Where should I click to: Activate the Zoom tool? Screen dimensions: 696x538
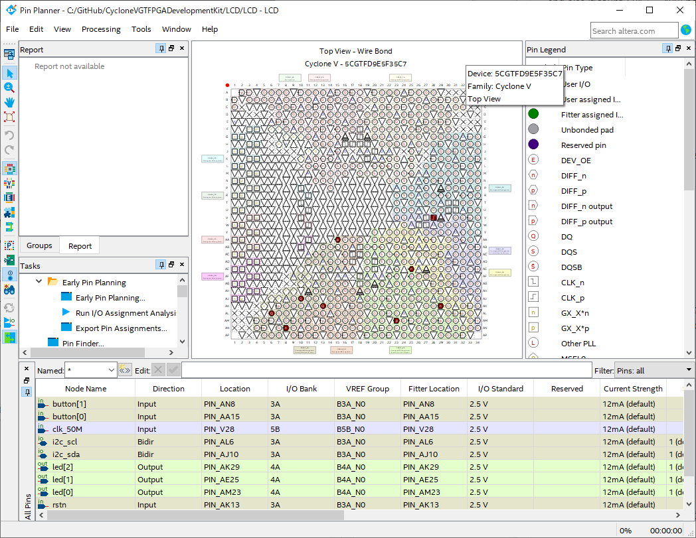coord(9,88)
